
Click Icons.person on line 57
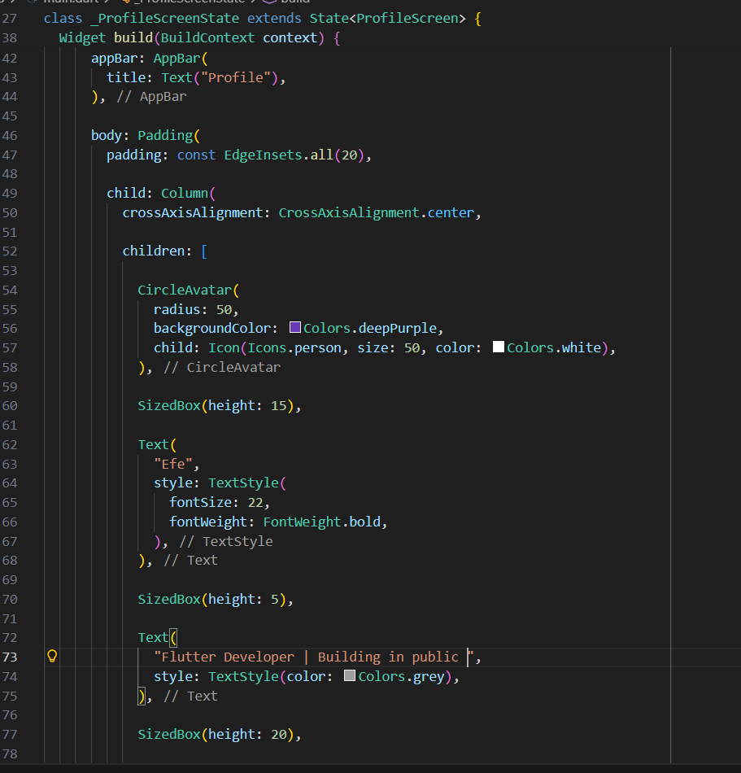294,348
